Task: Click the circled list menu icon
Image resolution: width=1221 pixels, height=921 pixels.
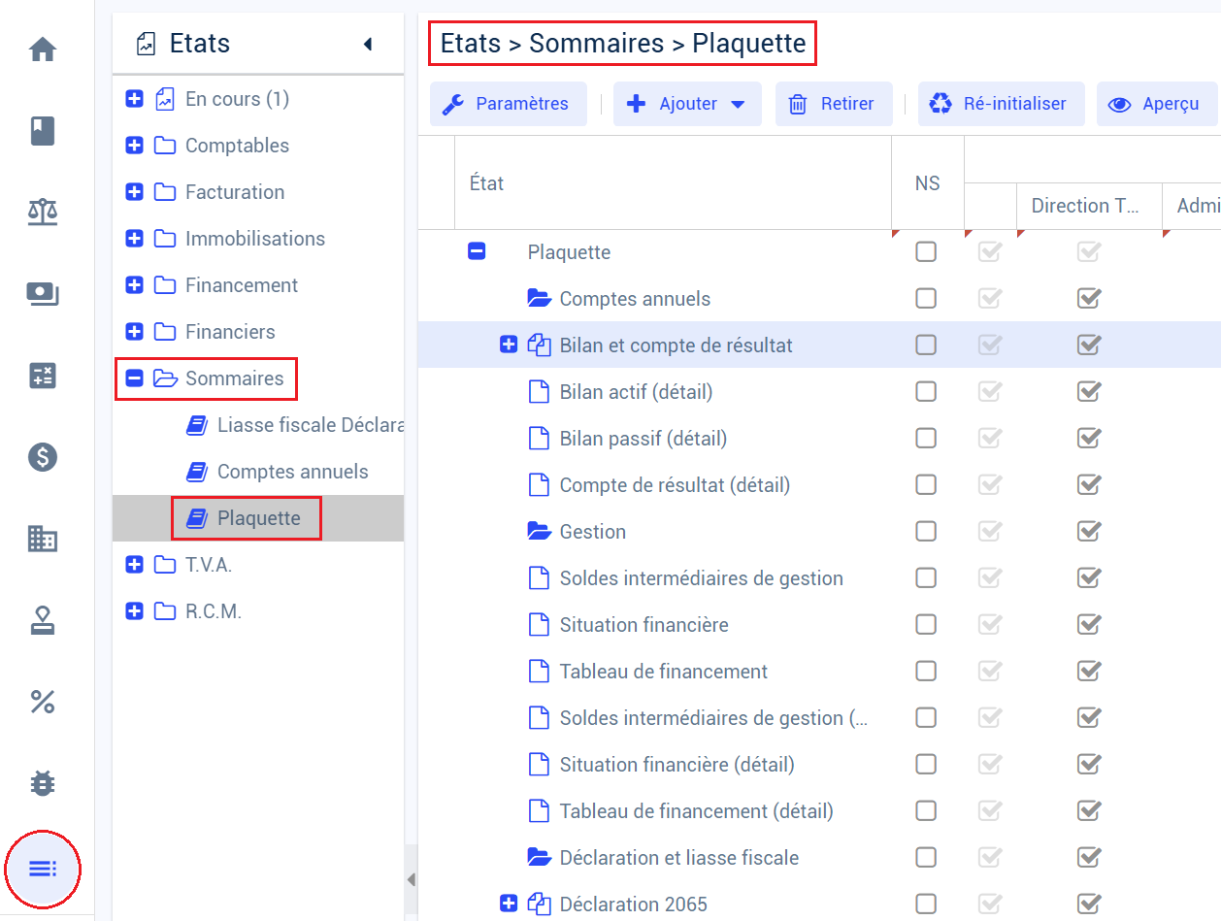Action: coord(43,869)
